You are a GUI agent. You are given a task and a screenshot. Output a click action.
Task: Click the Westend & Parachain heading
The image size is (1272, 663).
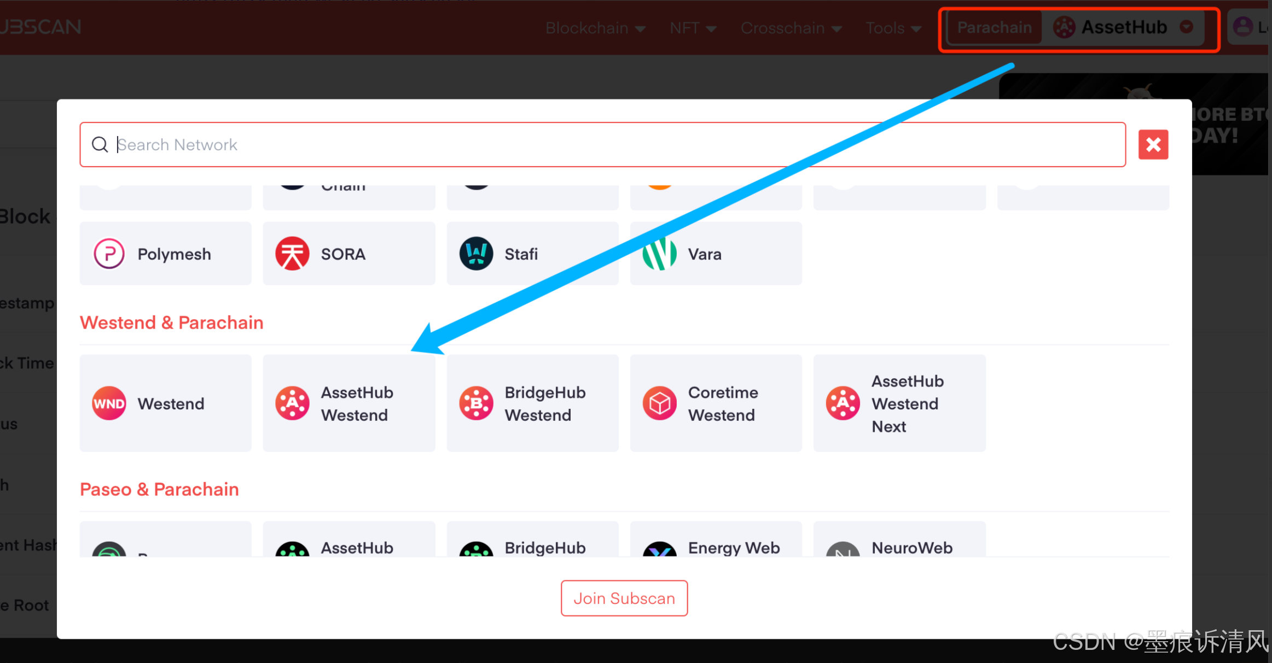171,322
